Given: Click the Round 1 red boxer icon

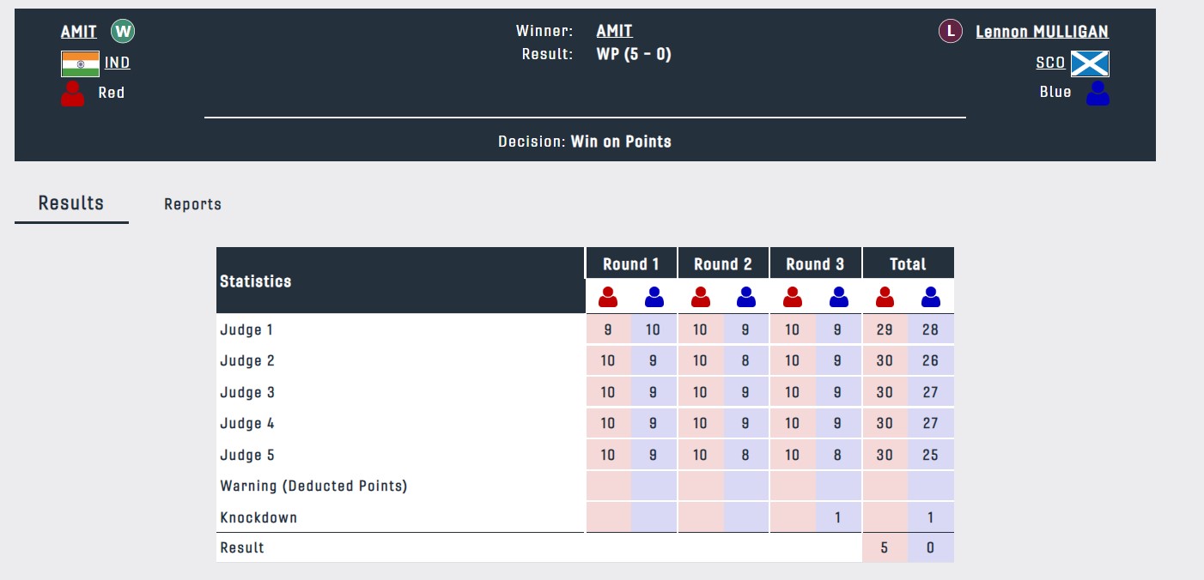Looking at the screenshot, I should (608, 297).
